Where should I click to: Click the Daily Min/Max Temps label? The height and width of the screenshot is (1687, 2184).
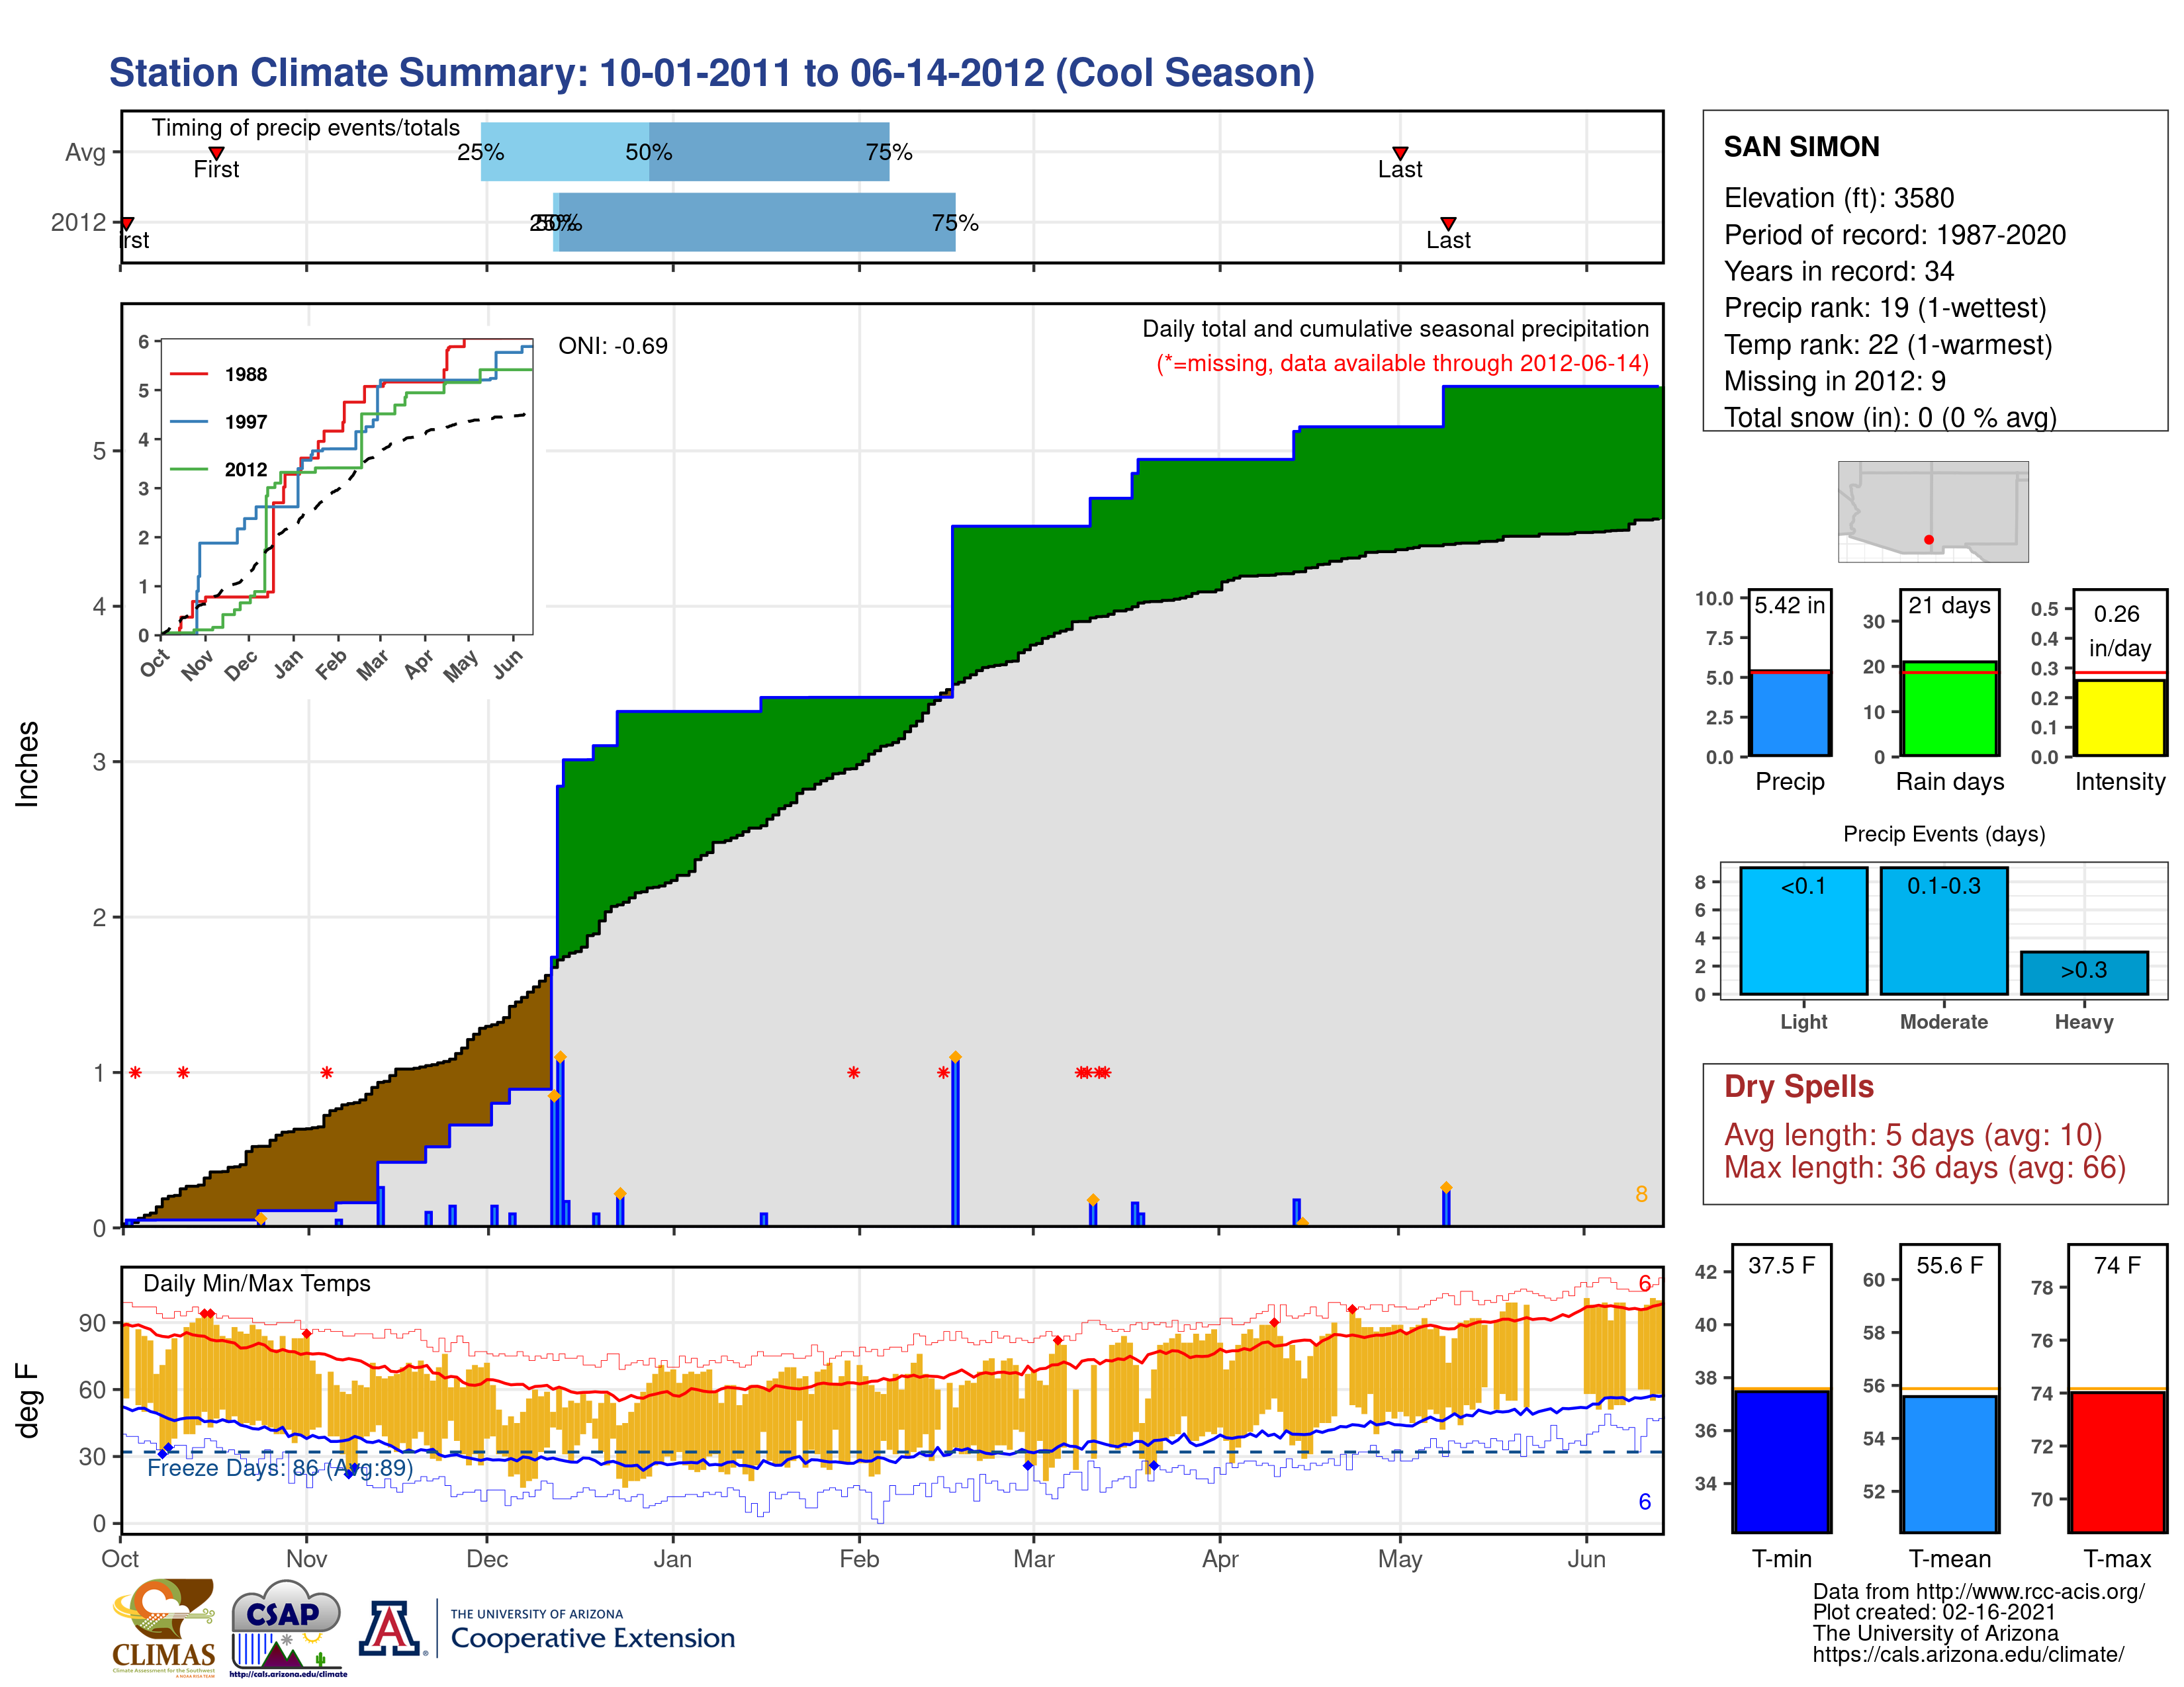click(x=257, y=1283)
